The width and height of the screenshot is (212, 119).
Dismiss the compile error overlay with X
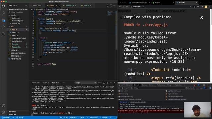(x=202, y=17)
